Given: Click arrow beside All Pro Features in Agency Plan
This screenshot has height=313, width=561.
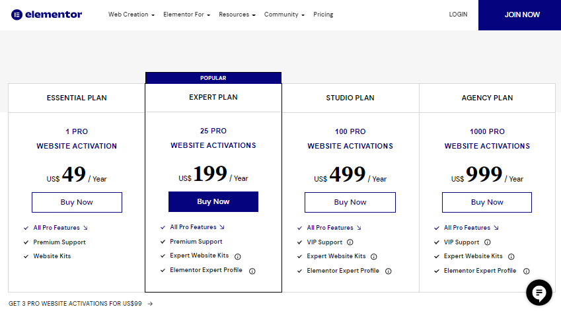Looking at the screenshot, I should tap(496, 228).
